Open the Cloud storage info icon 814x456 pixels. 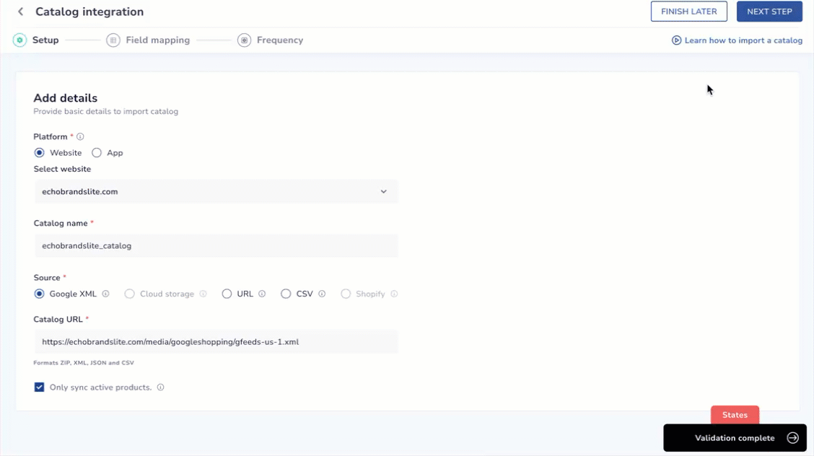pyautogui.click(x=203, y=294)
